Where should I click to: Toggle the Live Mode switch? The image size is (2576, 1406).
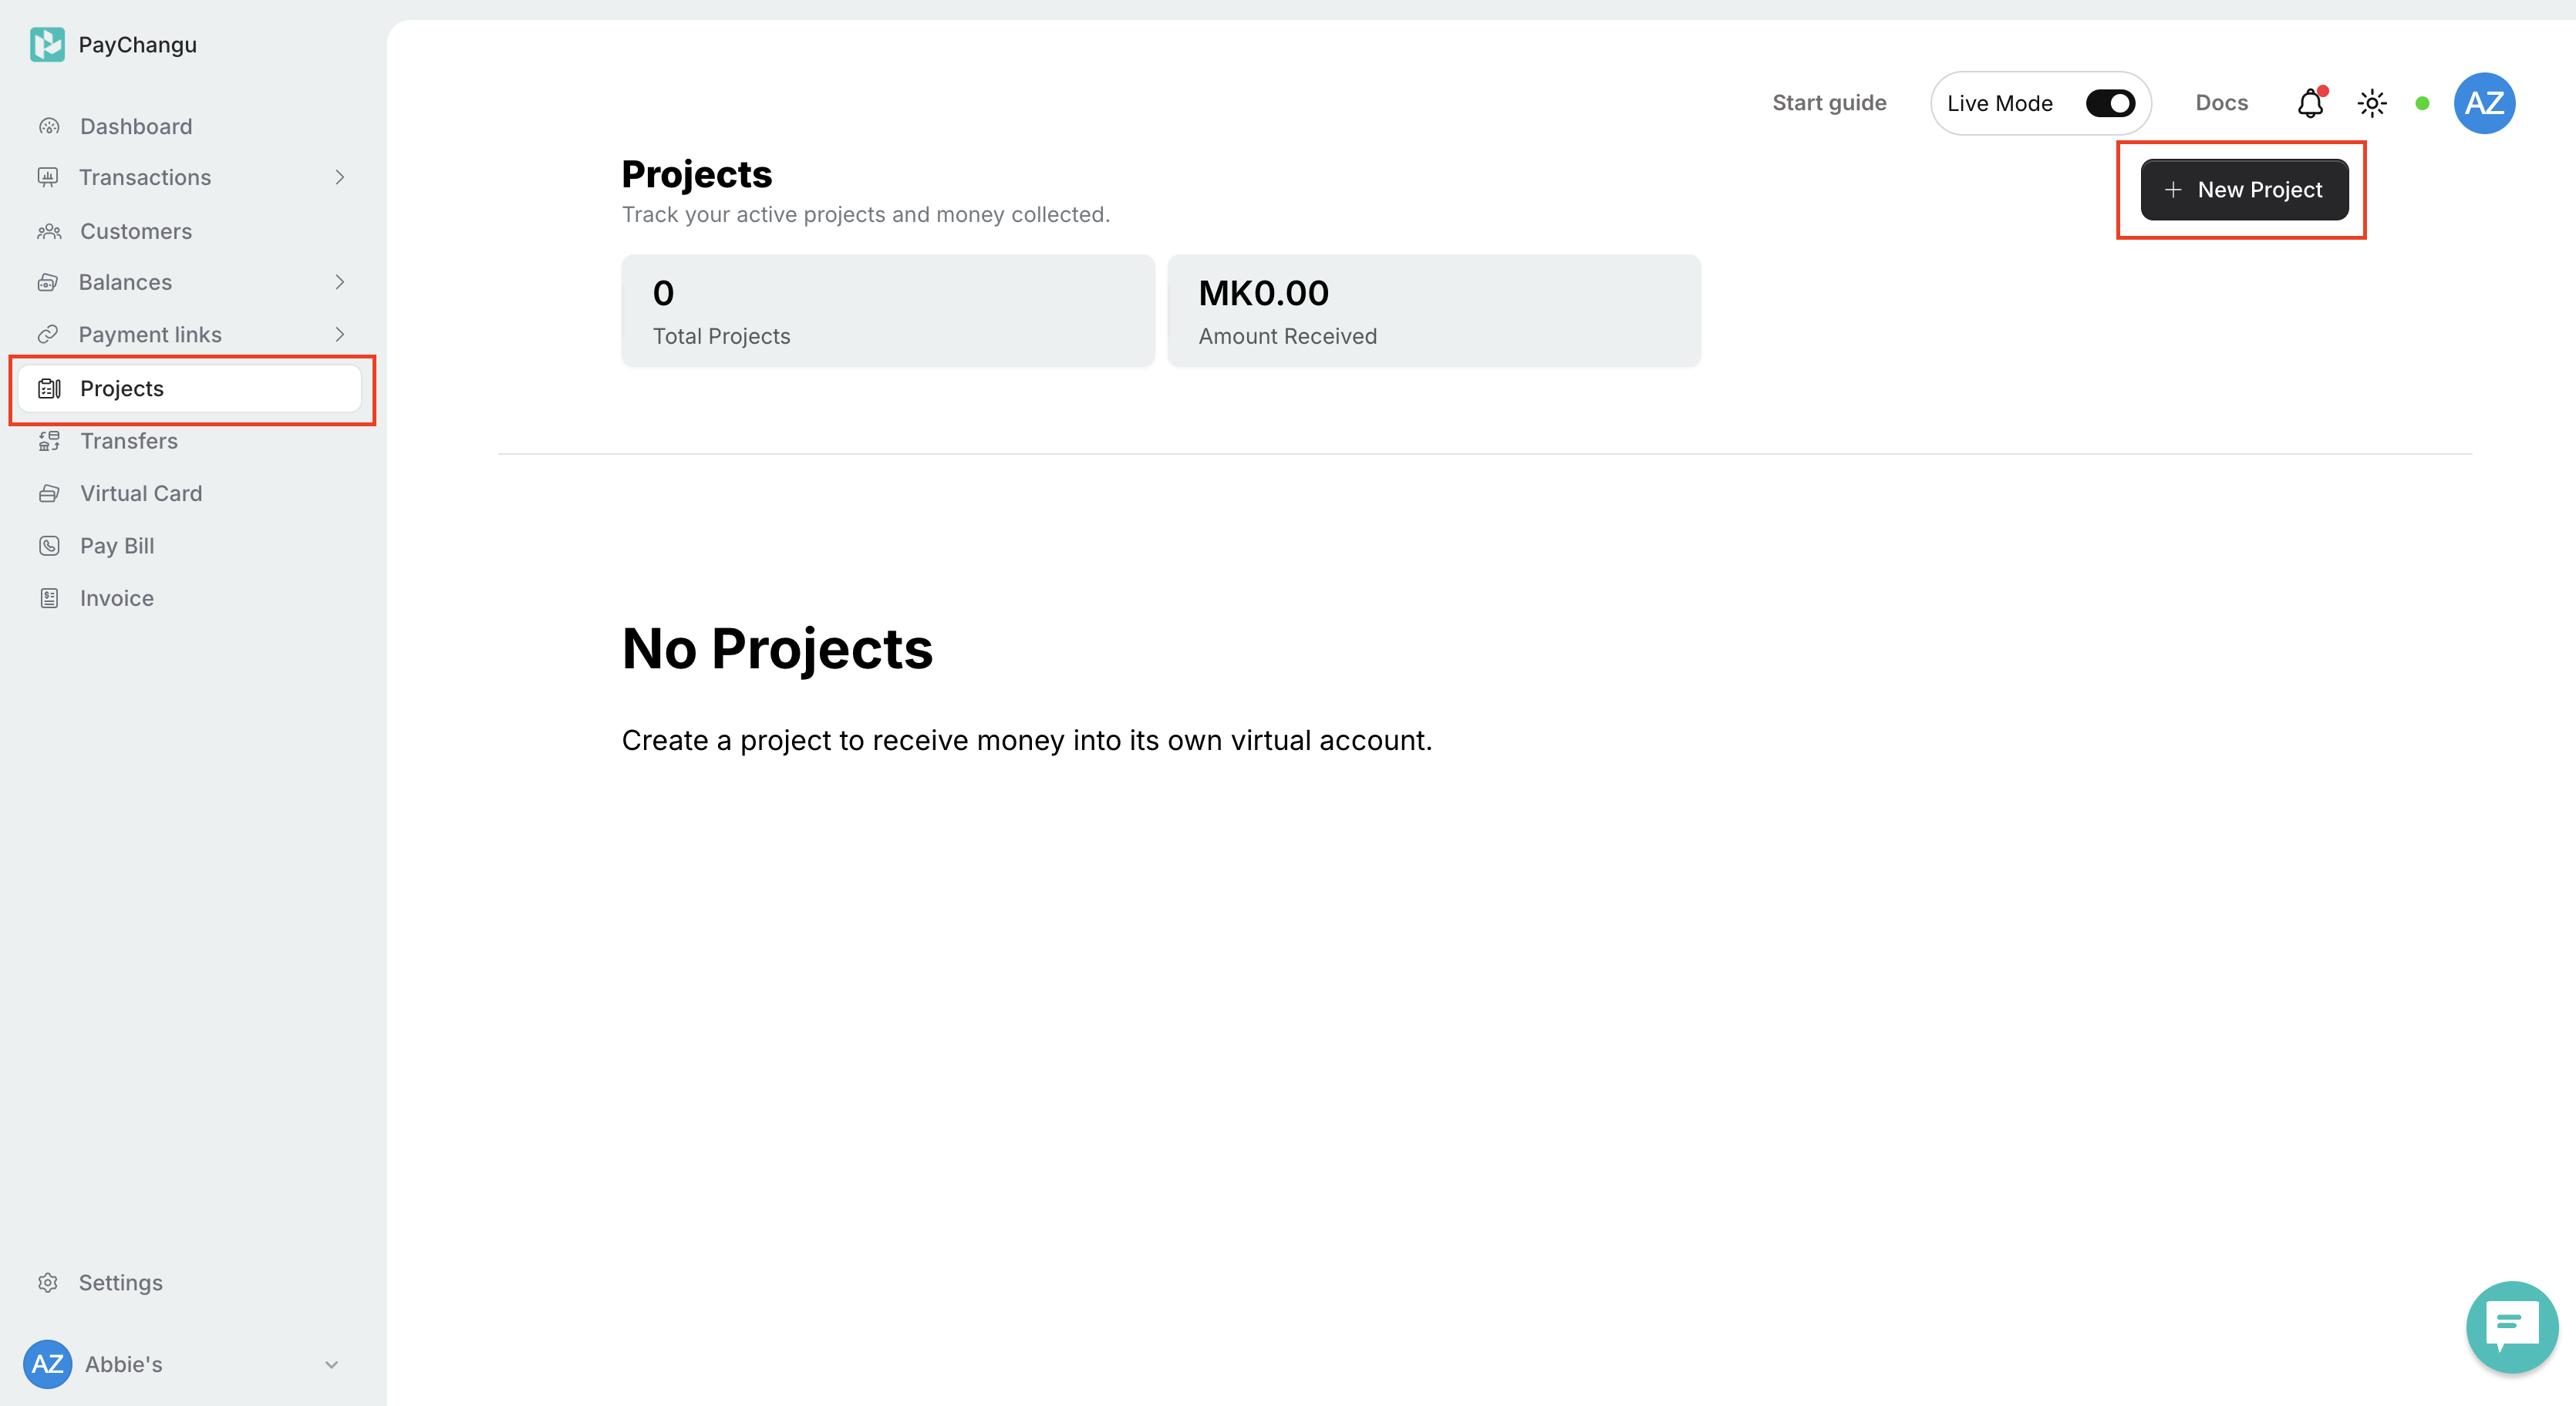click(x=2110, y=103)
